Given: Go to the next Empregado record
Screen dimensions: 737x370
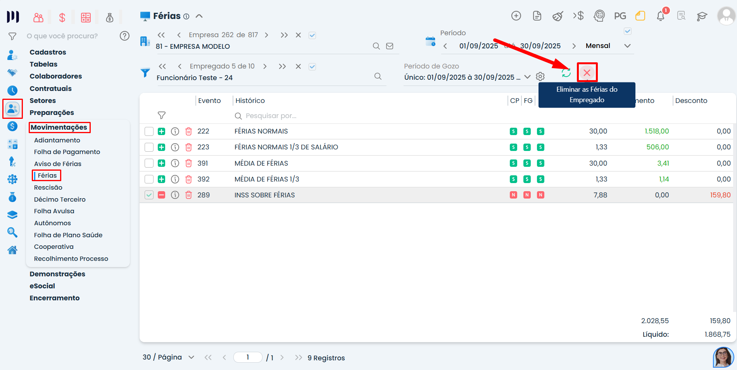Looking at the screenshot, I should [x=265, y=67].
